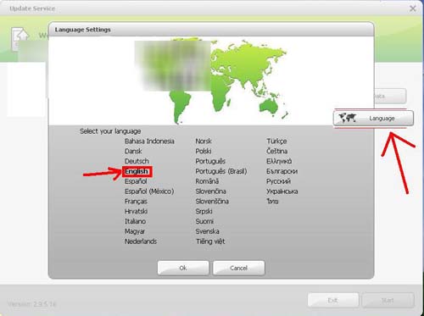Choose Português (Brasil) language

221,171
